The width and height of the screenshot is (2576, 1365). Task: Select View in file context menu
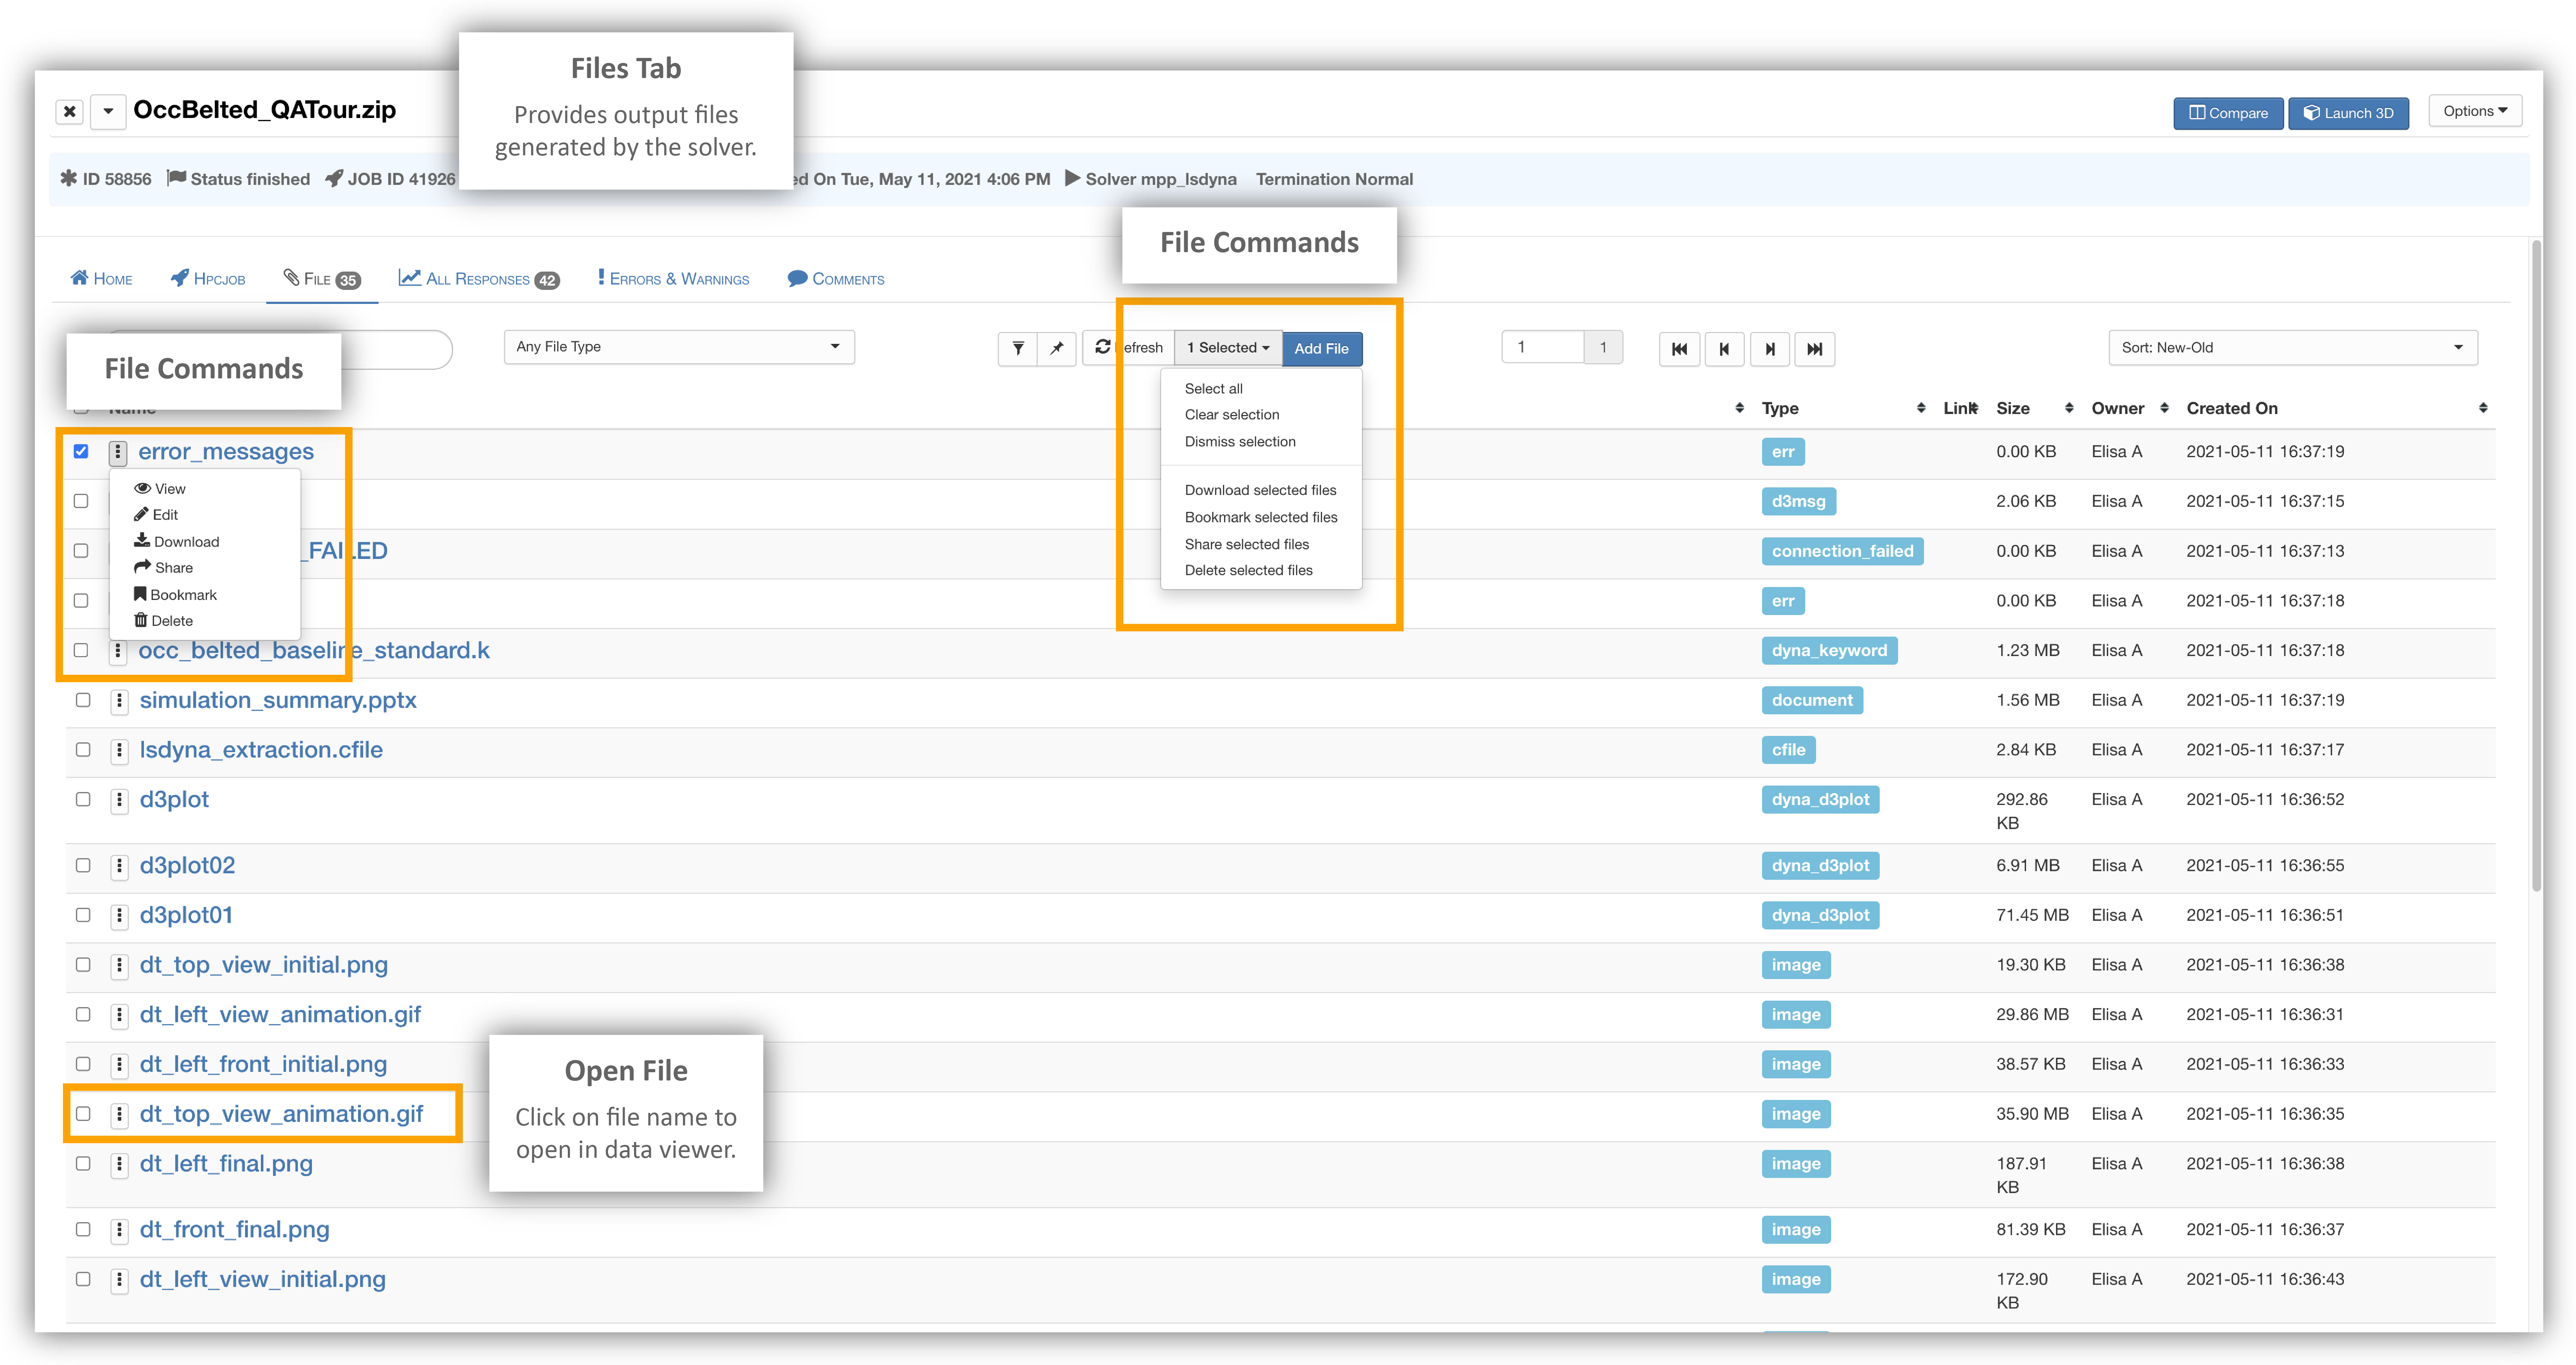pos(160,489)
